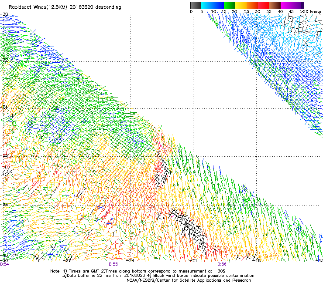This screenshot has width=323, height=283.
Task: Click the legend scale label '25'
Action: (x=247, y=12)
